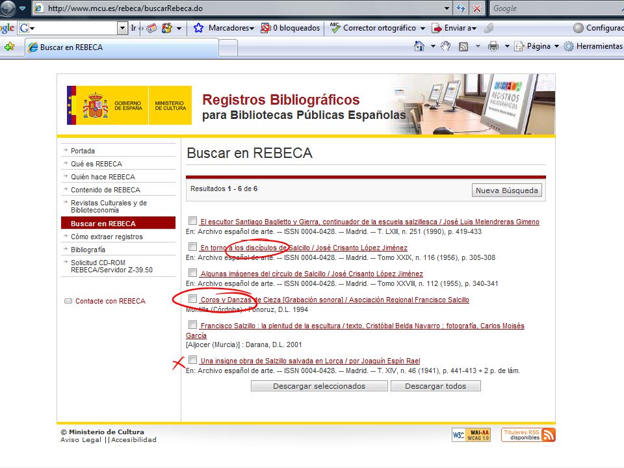Open the dropdown arrow next to Home icon
Screen dimensions: 624x468
433,47
